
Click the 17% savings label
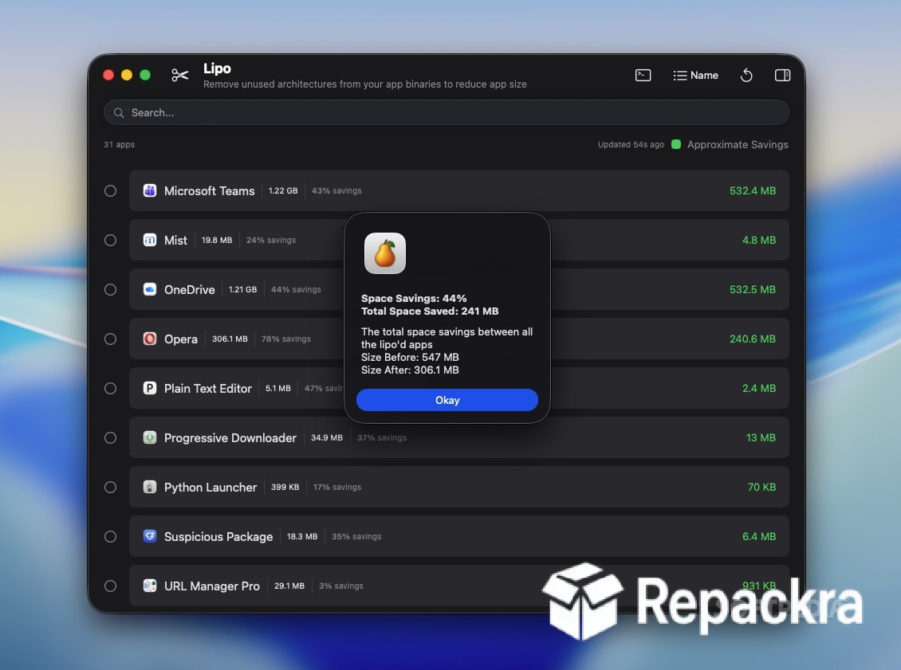click(337, 487)
